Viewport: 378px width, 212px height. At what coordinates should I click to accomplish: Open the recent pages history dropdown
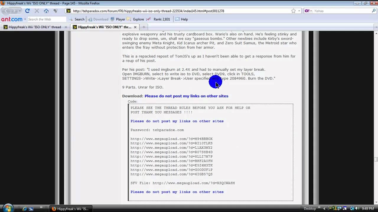[x=19, y=11]
